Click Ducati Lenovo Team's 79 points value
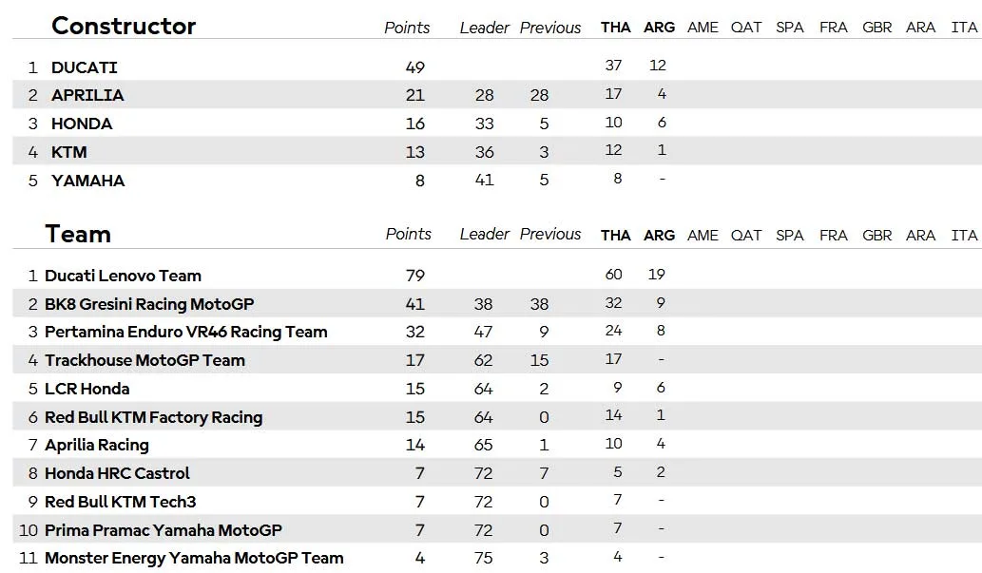 tap(415, 276)
